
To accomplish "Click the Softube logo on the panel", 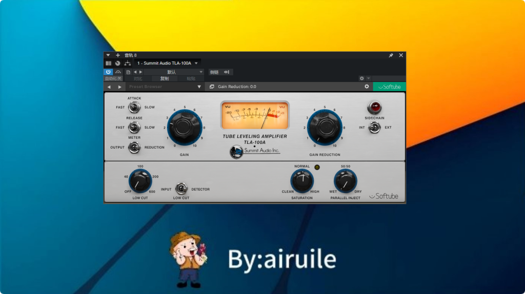I will (x=383, y=196).
